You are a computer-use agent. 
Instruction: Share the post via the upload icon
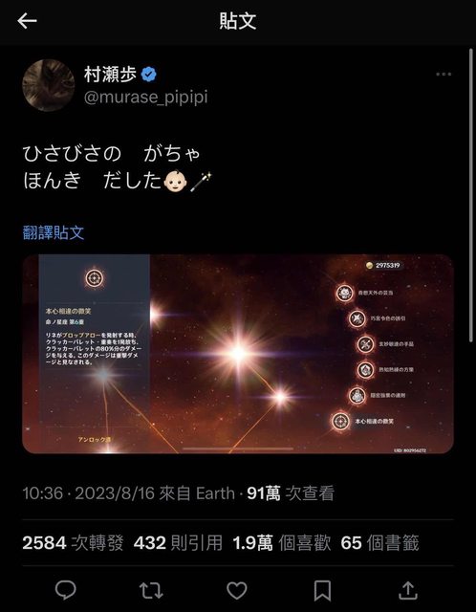point(408,591)
